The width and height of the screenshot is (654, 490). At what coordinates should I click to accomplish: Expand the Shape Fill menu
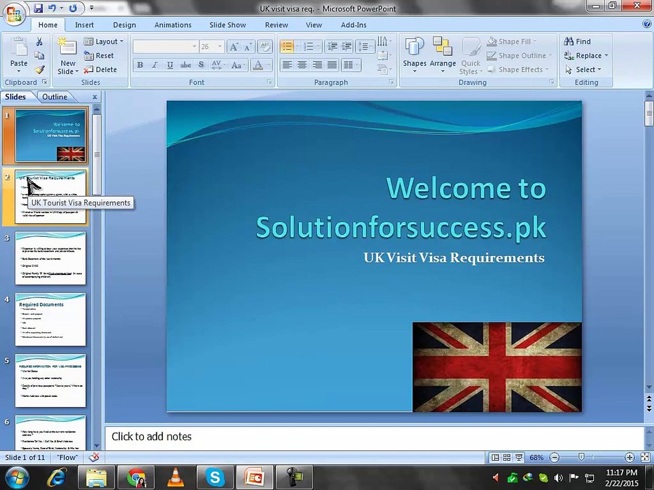(x=512, y=42)
